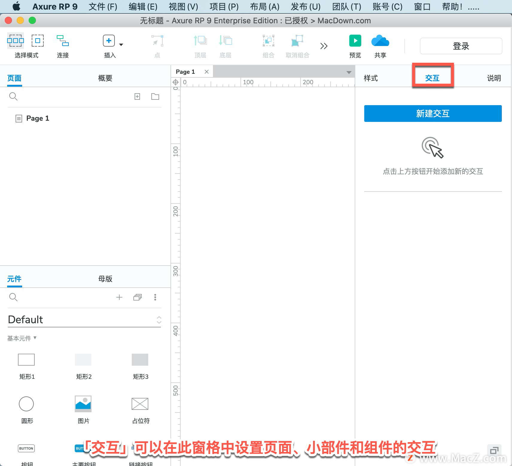Image resolution: width=512 pixels, height=466 pixels.
Task: Open library options three-dot menu
Action: pos(155,297)
